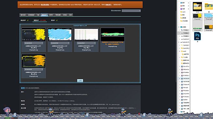Open the dropdown at top right of page
Screen dimensions: 213x119
tap(131, 11)
